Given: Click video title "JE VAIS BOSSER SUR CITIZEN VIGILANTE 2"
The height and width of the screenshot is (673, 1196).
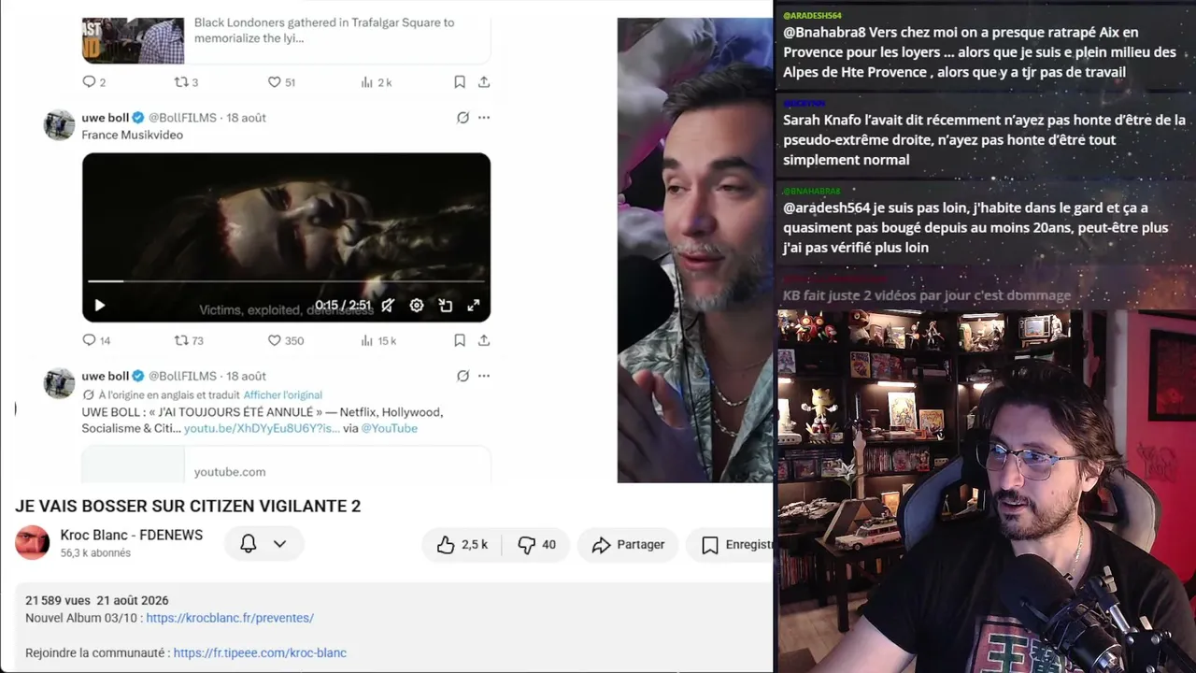Looking at the screenshot, I should coord(188,506).
